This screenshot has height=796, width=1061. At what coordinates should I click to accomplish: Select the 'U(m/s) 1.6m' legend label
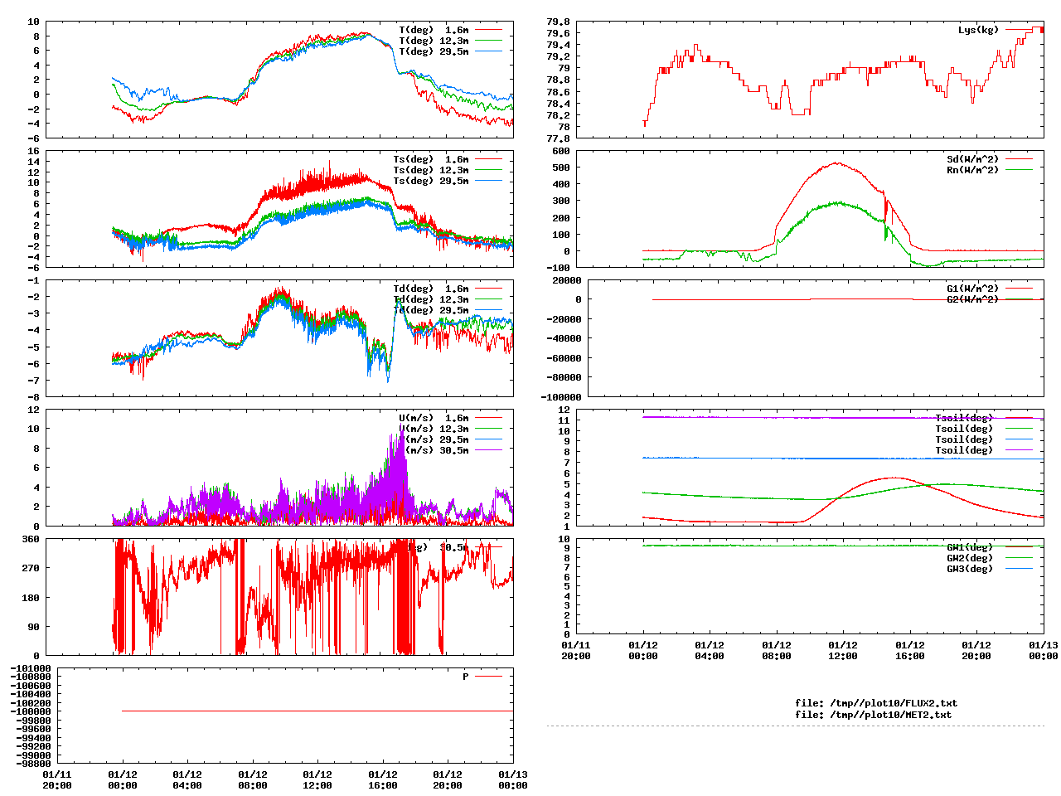pos(434,418)
